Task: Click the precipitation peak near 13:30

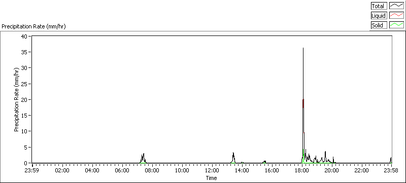Action: pos(233,157)
